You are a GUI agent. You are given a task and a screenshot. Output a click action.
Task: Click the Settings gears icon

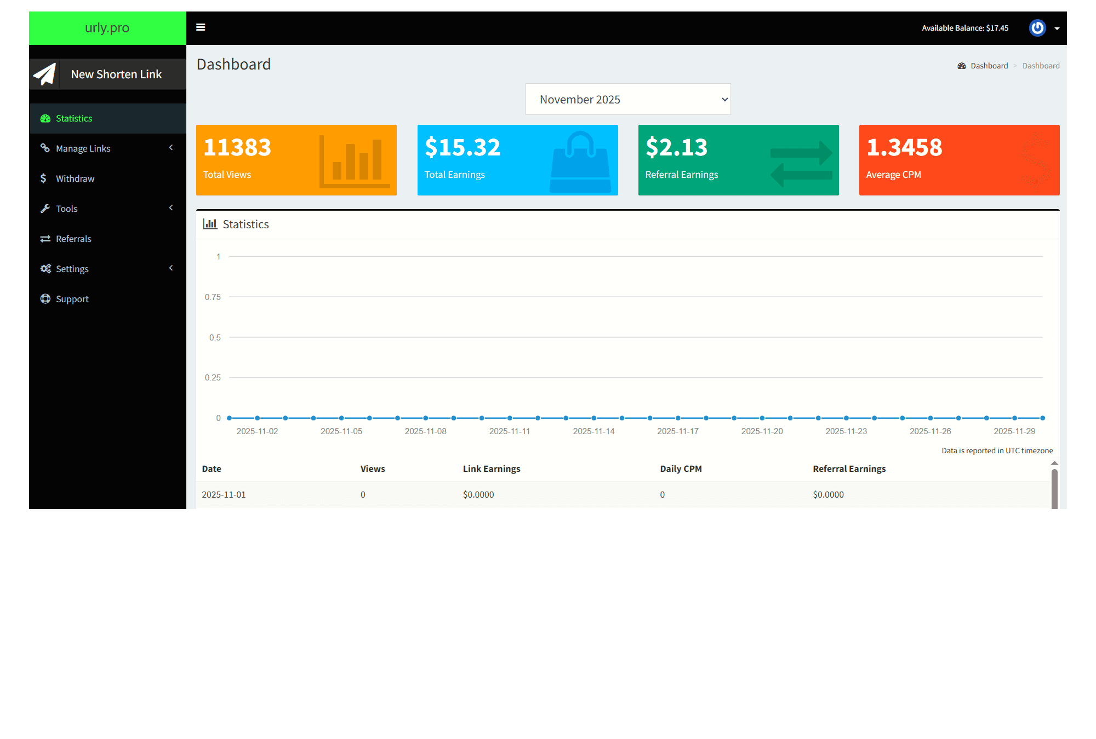(45, 268)
